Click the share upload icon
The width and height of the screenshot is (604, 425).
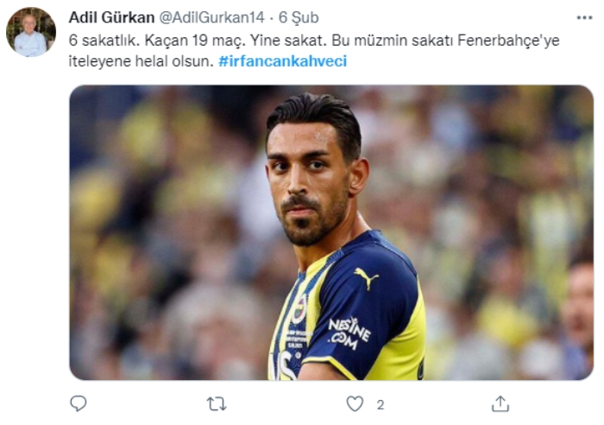click(500, 403)
